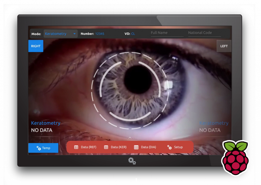Screen dimensions: 261x185
Task: Click the gears icon on the Temp button
Action: pyautogui.click(x=39, y=148)
